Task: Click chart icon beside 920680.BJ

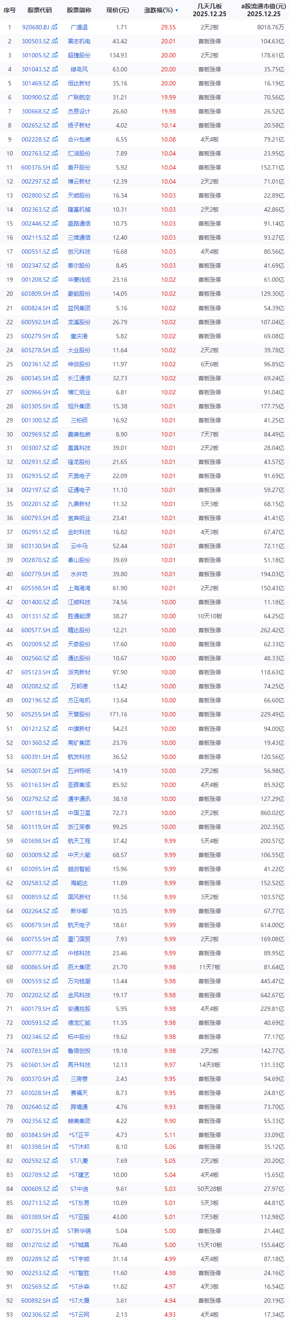Action: click(55, 27)
